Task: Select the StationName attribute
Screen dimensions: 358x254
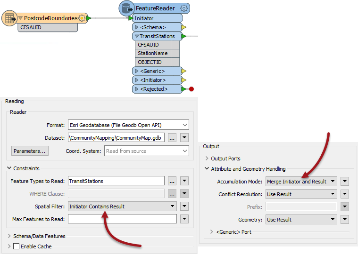Action: 158,53
